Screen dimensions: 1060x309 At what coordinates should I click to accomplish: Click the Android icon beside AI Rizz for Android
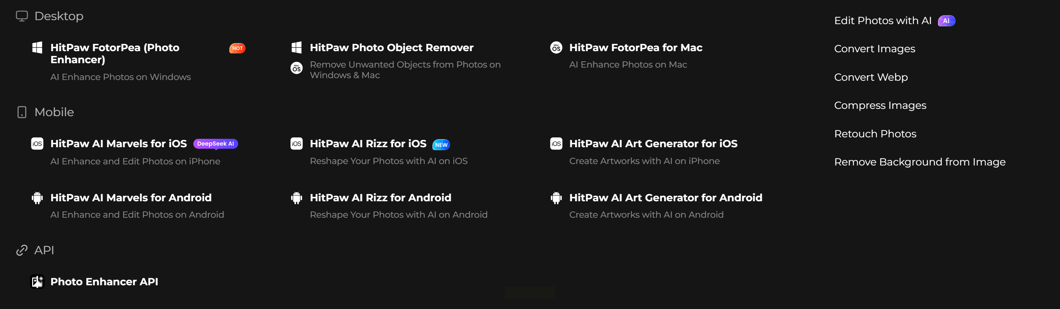[296, 198]
